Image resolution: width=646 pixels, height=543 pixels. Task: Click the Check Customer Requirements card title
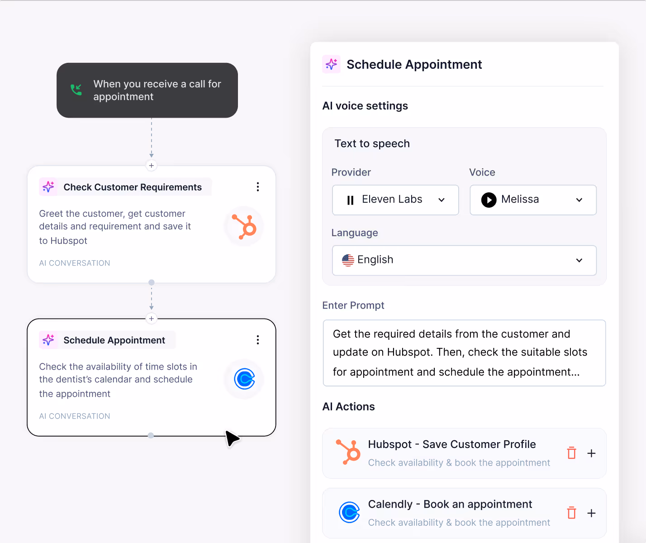133,187
